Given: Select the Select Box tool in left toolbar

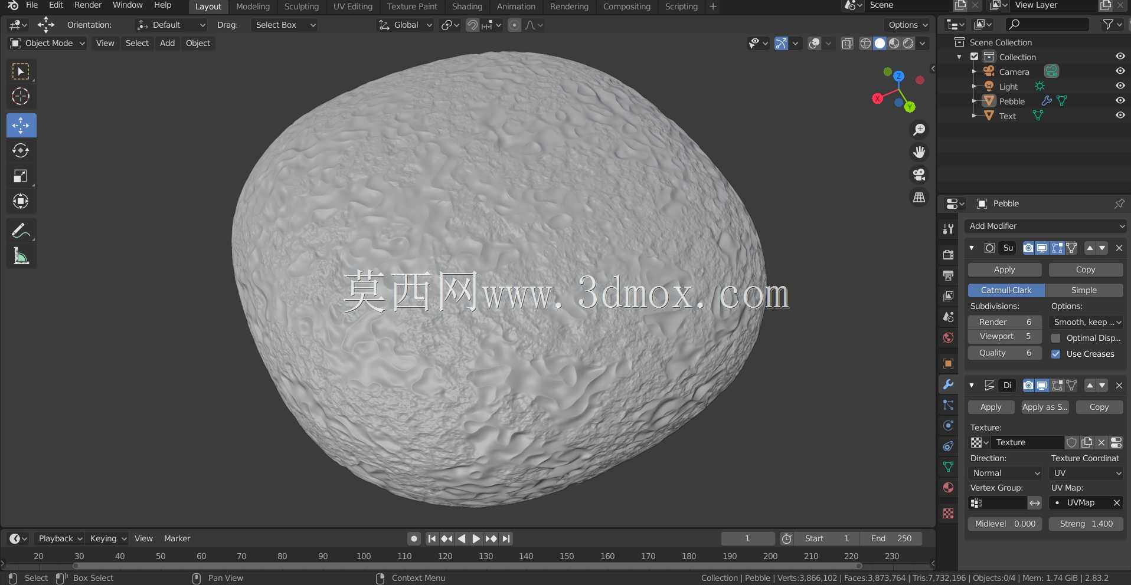Looking at the screenshot, I should [x=21, y=71].
